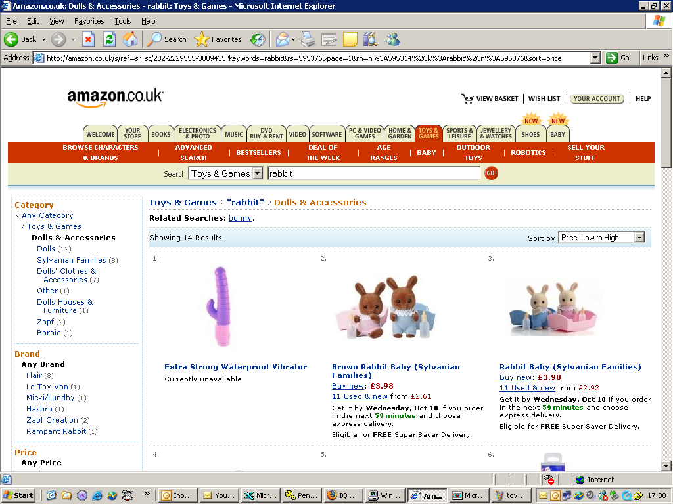Open the Toys & Games search category dropdown
Viewport: 673px width, 504px height.
pyautogui.click(x=258, y=173)
